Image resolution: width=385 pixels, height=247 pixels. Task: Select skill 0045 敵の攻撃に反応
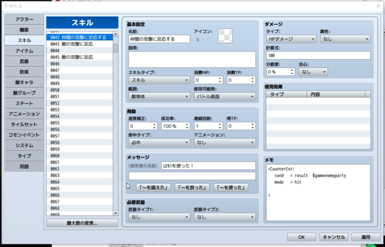point(79,57)
